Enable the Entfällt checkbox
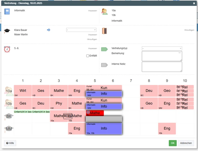198x151 pixels. 88,56
